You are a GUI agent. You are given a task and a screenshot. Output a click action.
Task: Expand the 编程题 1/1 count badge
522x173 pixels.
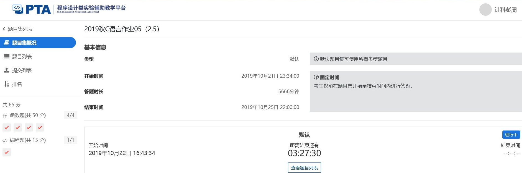(x=70, y=140)
